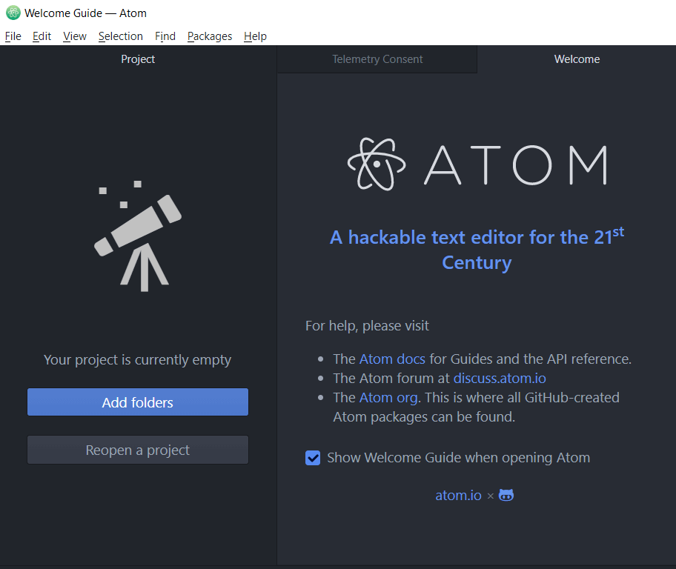Click the Atom app icon in title bar
This screenshot has width=676, height=569.
13,13
